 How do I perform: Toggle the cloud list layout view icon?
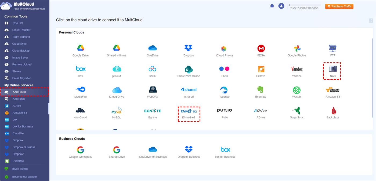pos(371,21)
